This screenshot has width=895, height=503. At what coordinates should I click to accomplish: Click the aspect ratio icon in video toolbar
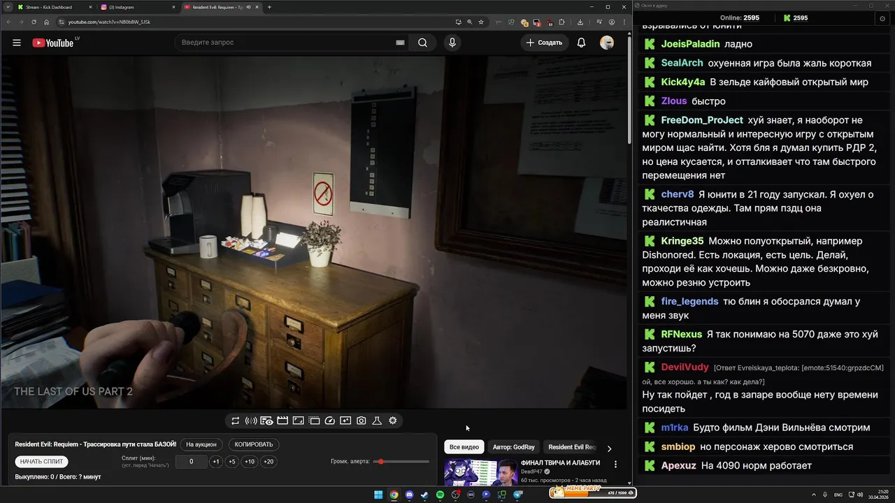pyautogui.click(x=298, y=421)
